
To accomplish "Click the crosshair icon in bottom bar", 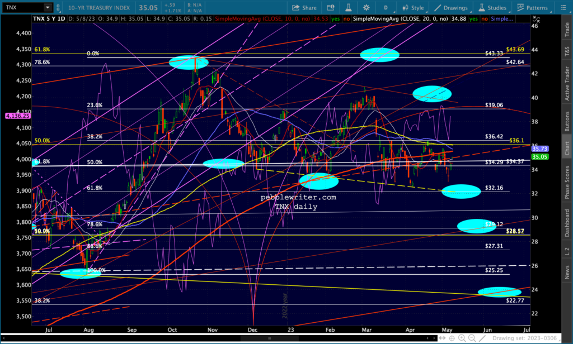I will [452, 338].
